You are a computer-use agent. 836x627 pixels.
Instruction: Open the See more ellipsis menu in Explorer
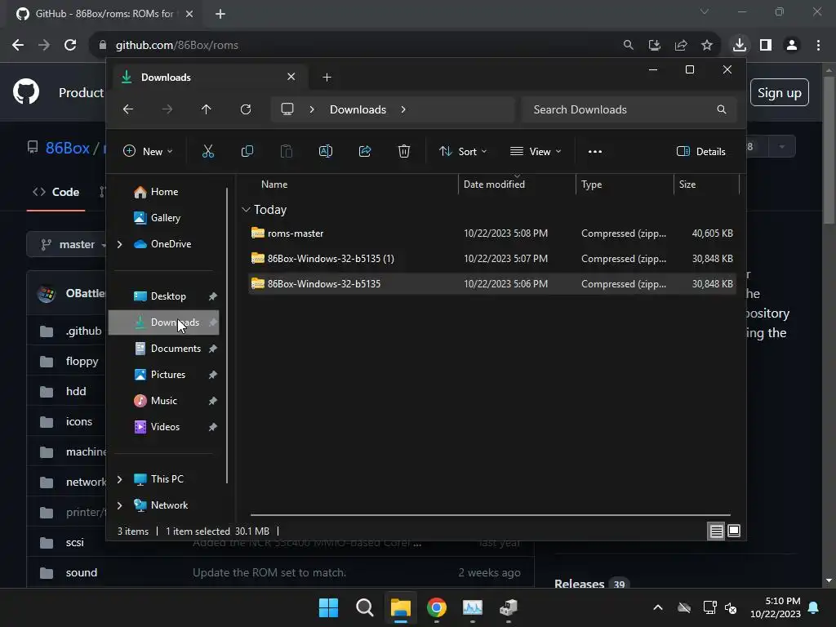(x=595, y=151)
